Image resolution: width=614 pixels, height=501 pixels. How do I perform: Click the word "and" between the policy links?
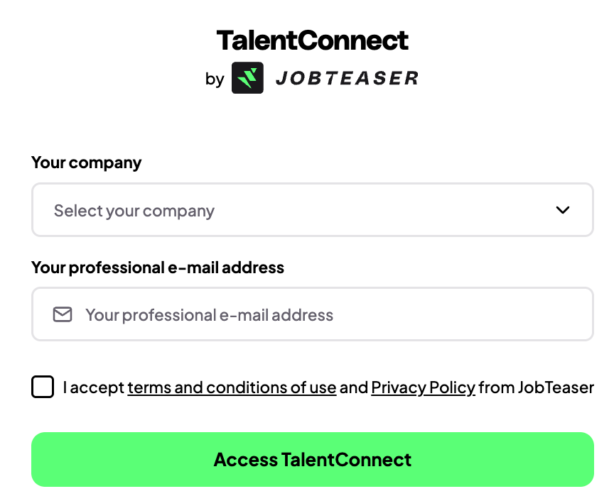click(x=353, y=387)
